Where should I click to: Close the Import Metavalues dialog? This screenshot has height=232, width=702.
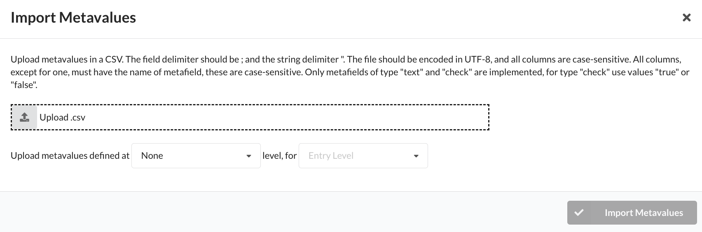[x=686, y=18]
